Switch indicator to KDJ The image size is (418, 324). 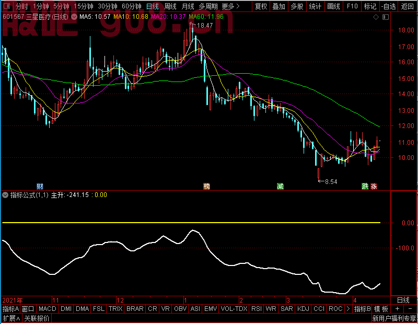304,309
